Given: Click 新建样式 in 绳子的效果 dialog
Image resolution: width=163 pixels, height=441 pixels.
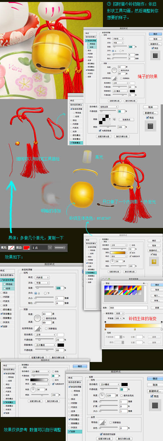Looking at the screenshot, I should (155, 44).
